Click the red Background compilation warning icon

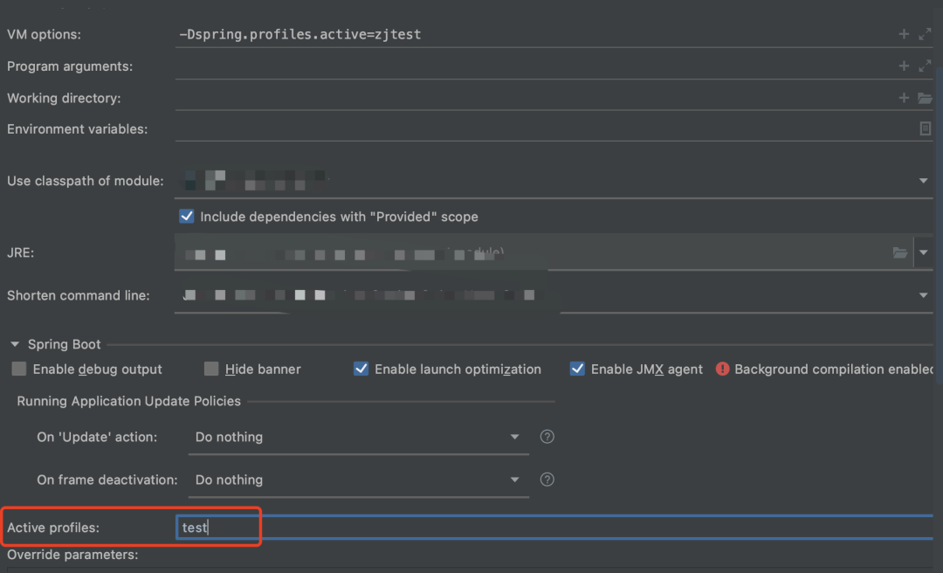pos(722,369)
